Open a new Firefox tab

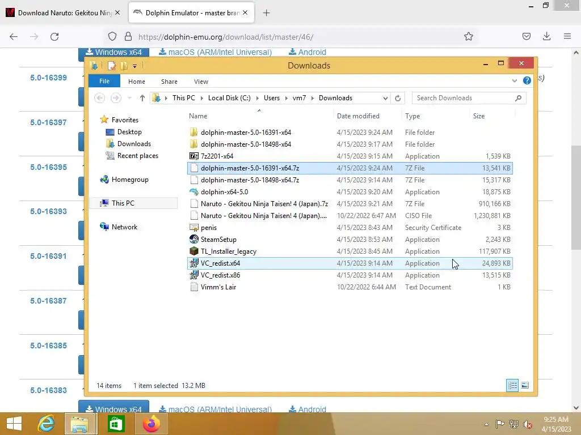pyautogui.click(x=266, y=13)
